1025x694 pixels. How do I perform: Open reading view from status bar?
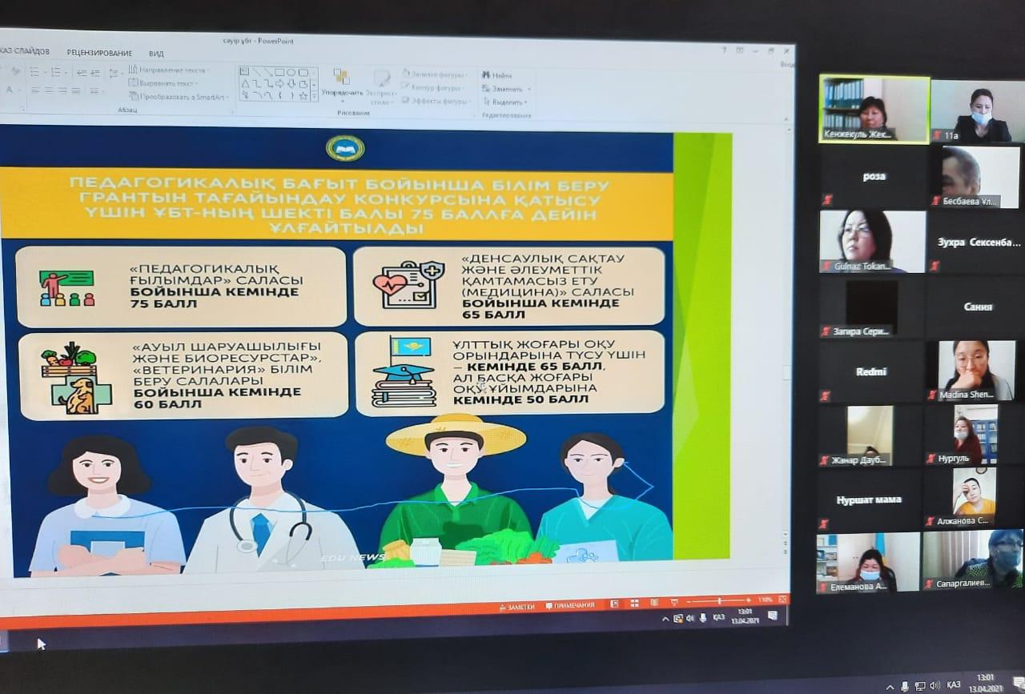(654, 603)
